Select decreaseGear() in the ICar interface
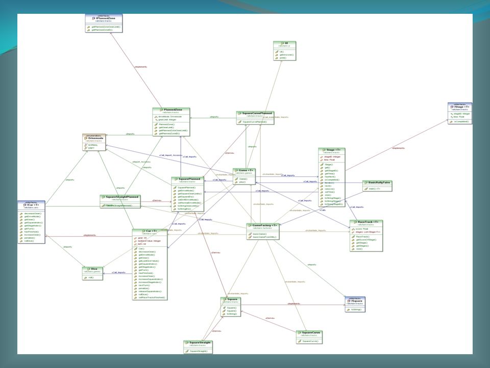Screen dimensions: 490x368 coord(33,214)
